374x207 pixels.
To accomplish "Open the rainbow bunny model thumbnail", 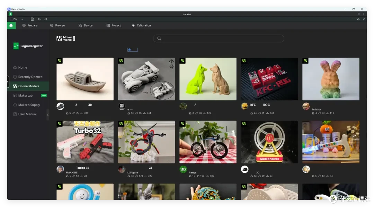I will point(331,79).
